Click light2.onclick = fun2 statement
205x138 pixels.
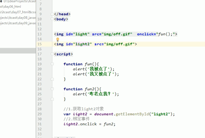[x=89, y=124]
